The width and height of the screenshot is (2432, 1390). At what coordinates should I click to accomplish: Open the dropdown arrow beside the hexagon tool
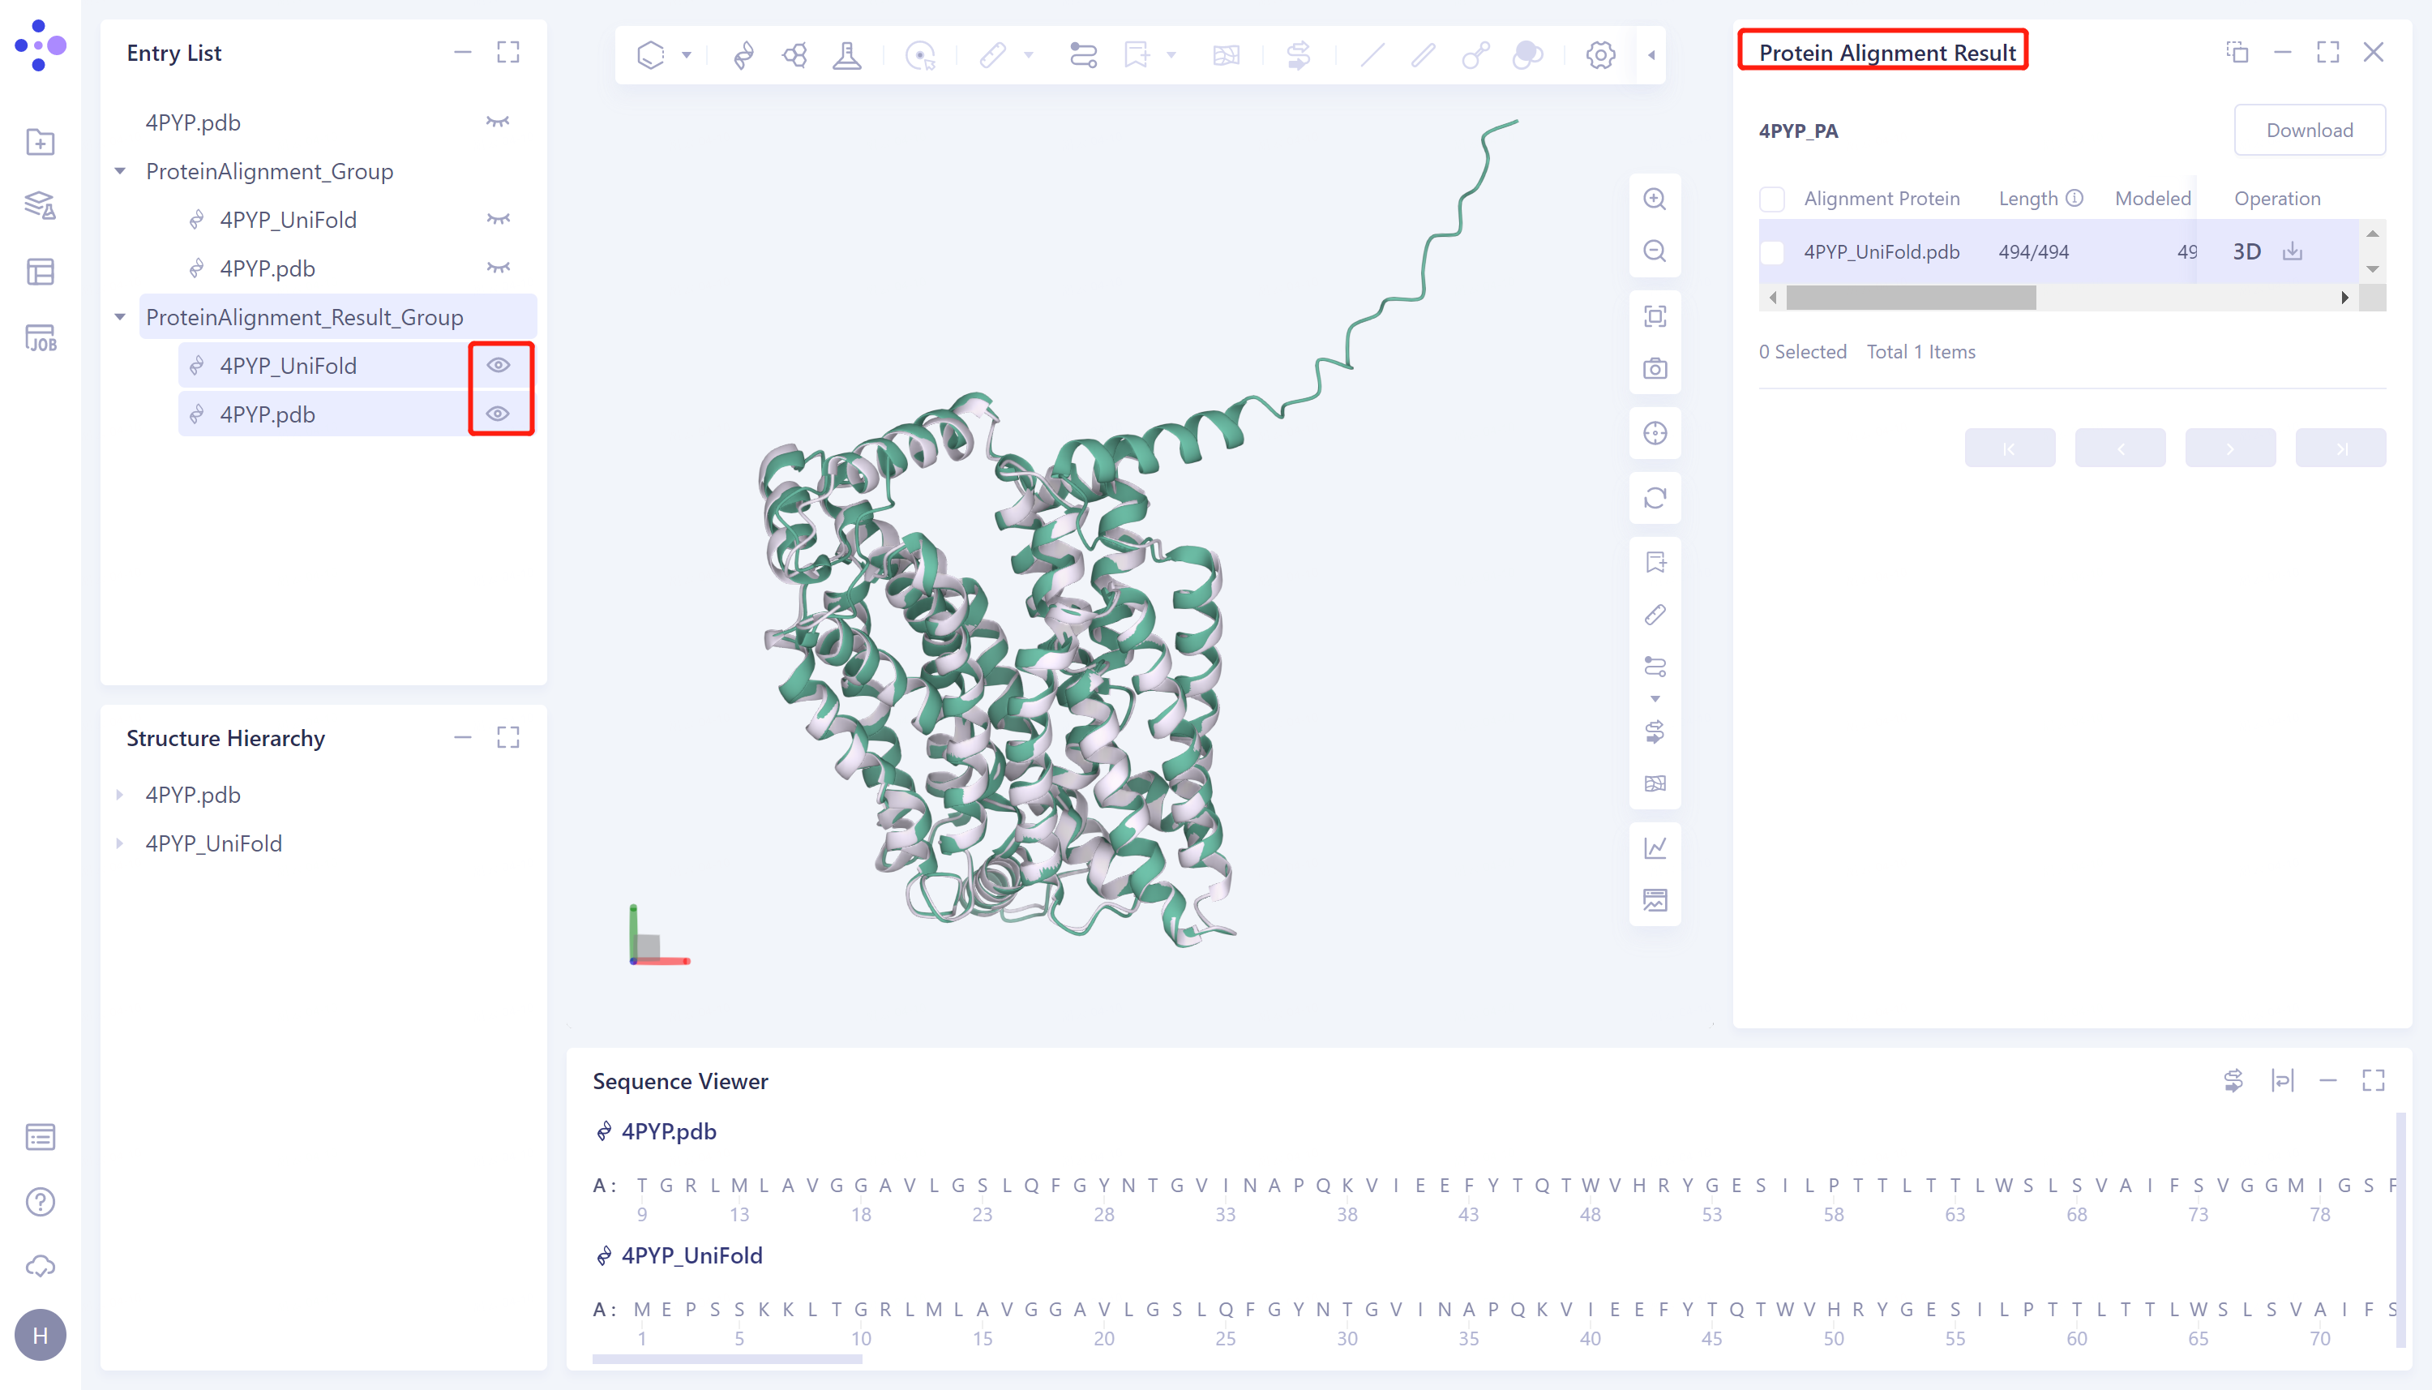[686, 54]
